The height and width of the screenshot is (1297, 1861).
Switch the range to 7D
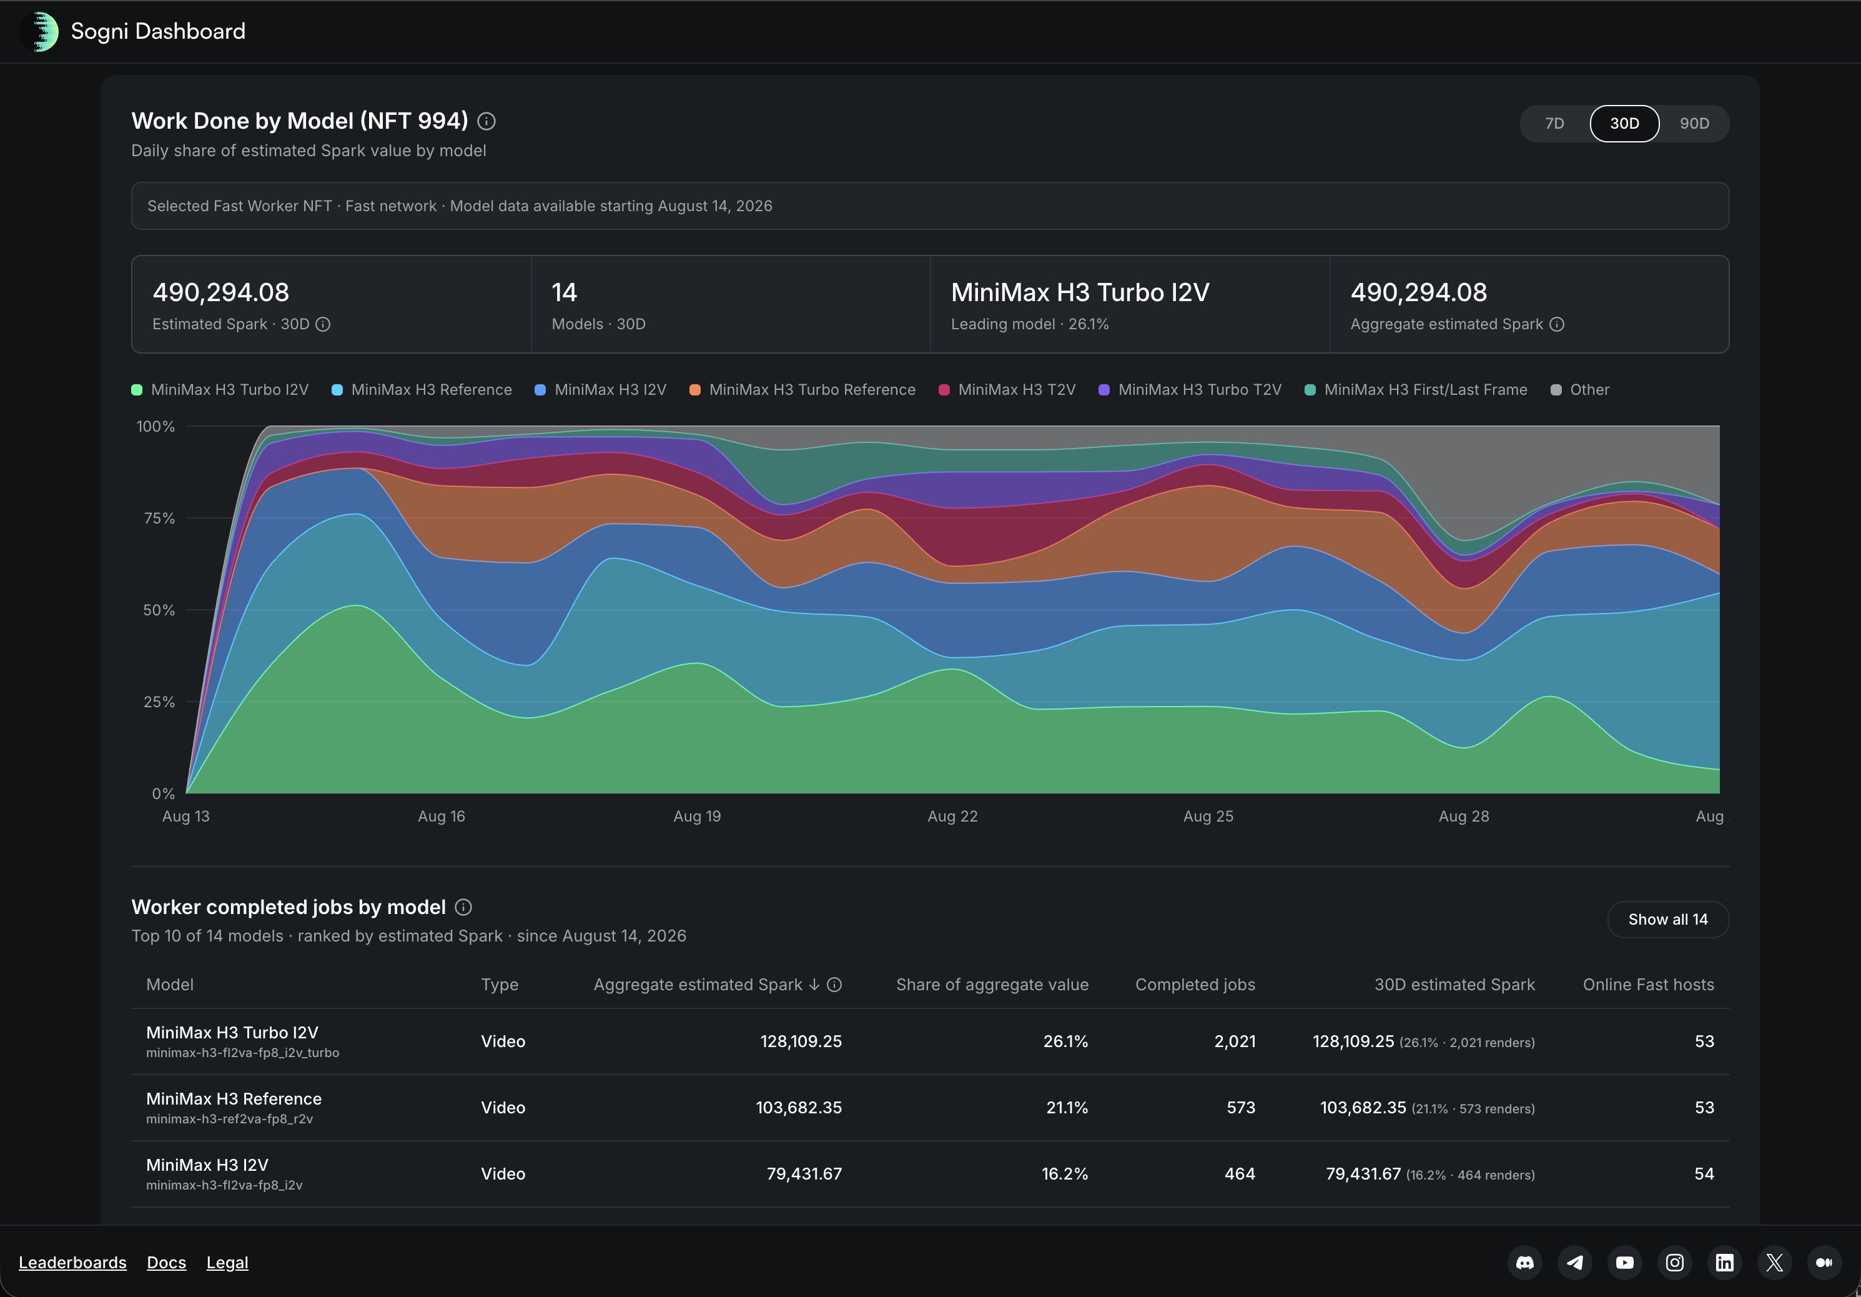point(1554,123)
